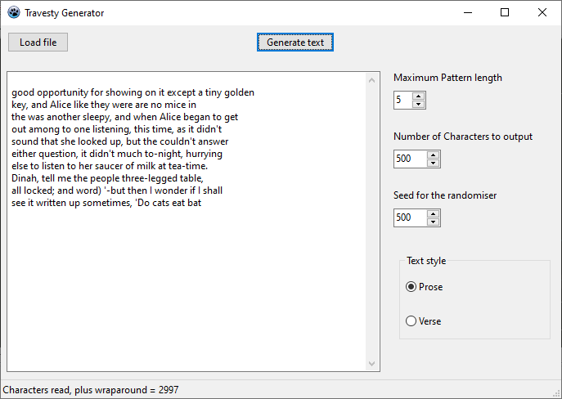This screenshot has height=399, width=562.
Task: Click the Travesty Generator paw app icon
Action: [x=14, y=12]
